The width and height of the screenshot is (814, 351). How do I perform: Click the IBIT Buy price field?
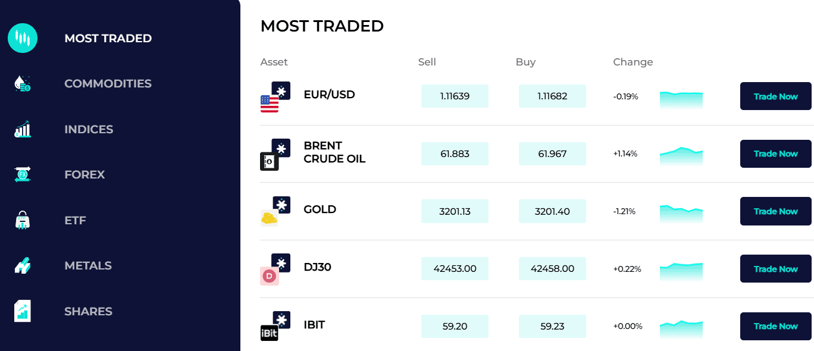click(x=552, y=326)
